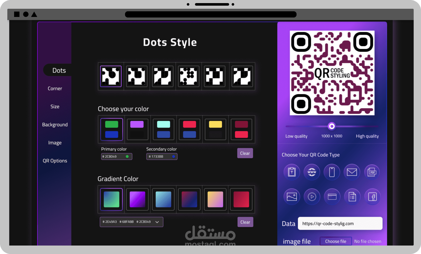421x254 pixels.
Task: Open the green primary color picker dot
Action: click(127, 156)
